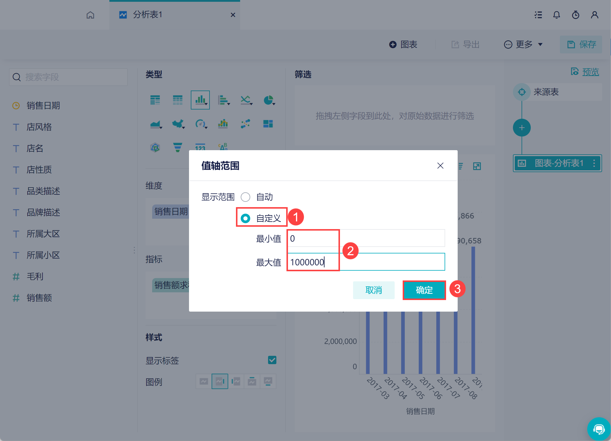Open the 预览 preview link
This screenshot has width=611, height=441.
pyautogui.click(x=590, y=72)
